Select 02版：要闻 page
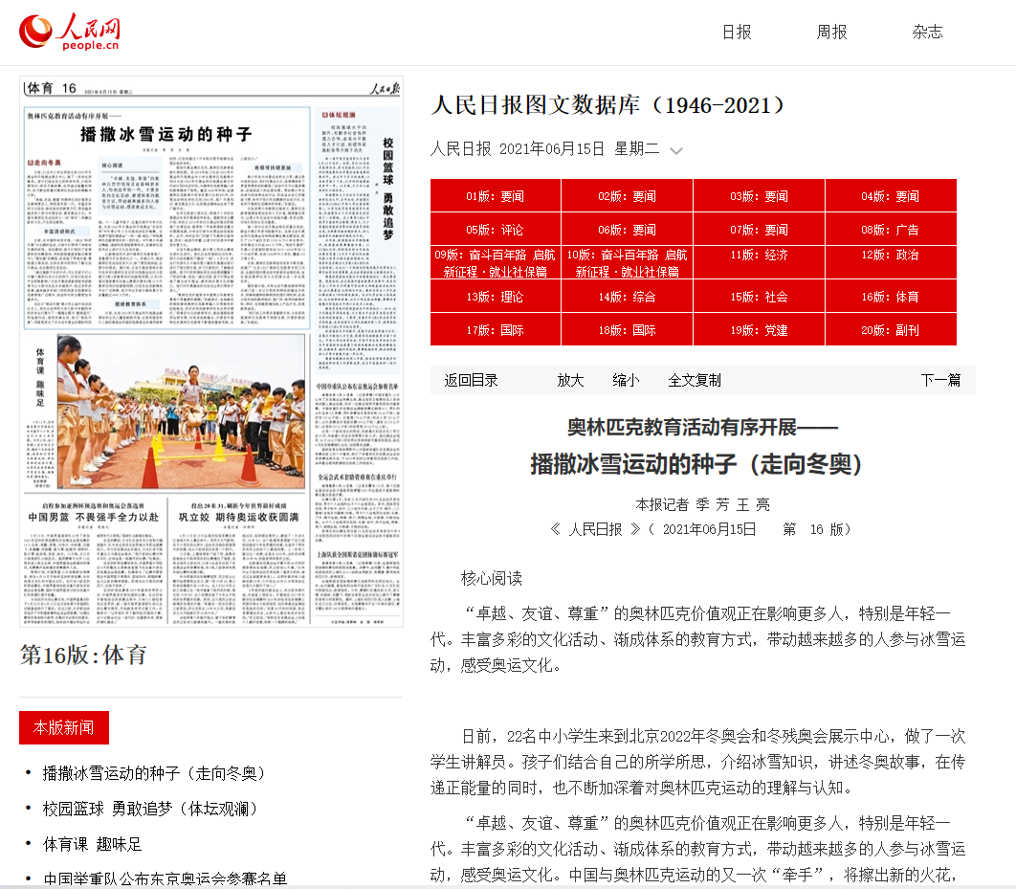 [628, 195]
